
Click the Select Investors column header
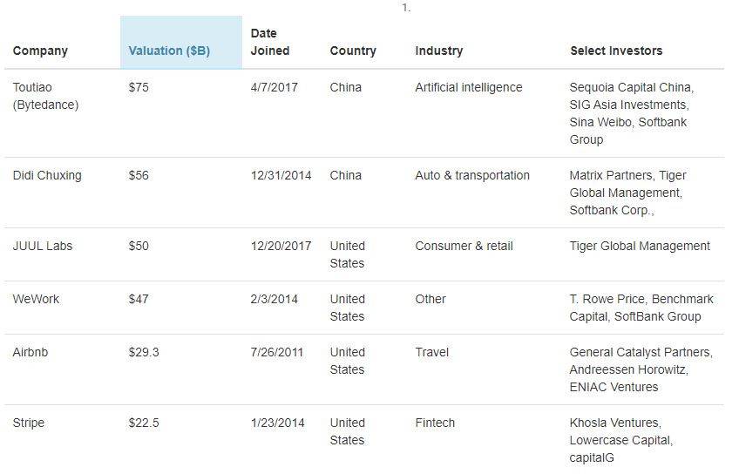(x=616, y=51)
